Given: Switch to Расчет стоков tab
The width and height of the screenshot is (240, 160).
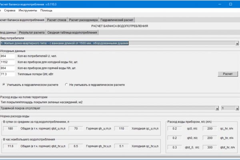Looking at the screenshot, I should click(x=57, y=20).
